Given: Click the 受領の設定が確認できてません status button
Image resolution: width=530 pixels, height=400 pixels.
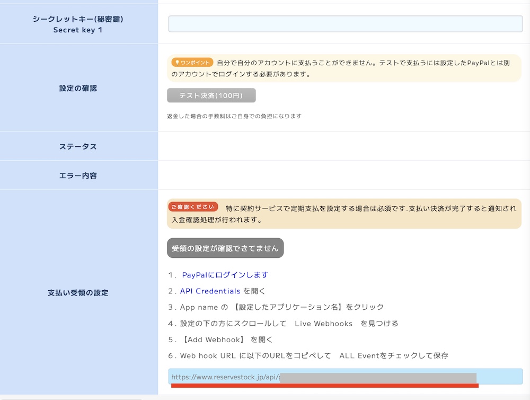Looking at the screenshot, I should point(225,248).
